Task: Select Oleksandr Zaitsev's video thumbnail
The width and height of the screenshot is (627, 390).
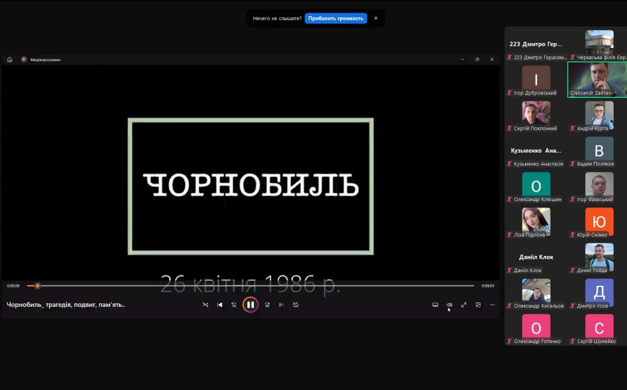Action: pos(597,79)
